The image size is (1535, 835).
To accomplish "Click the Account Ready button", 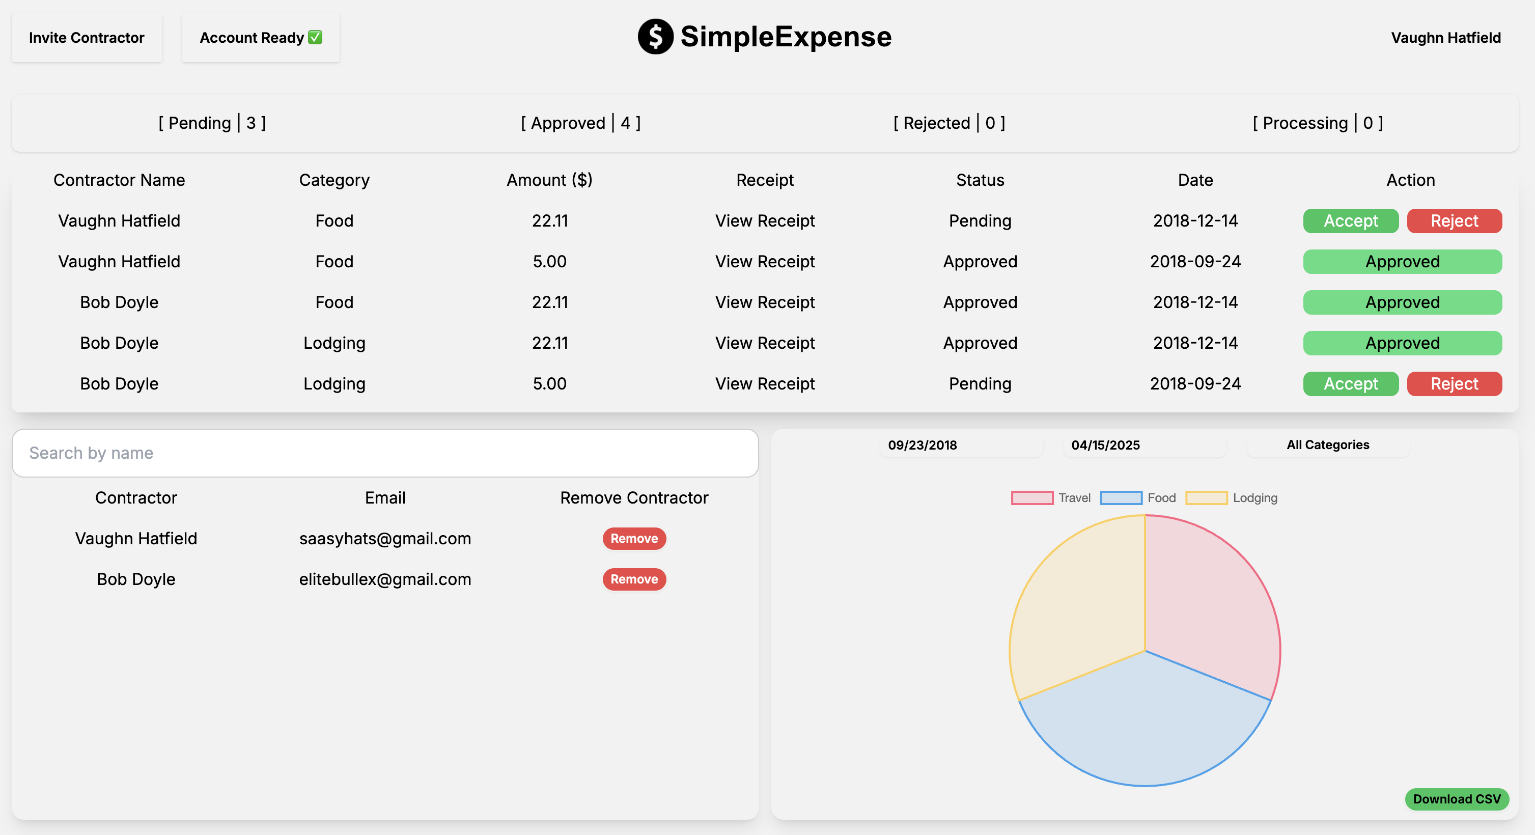I will [260, 38].
